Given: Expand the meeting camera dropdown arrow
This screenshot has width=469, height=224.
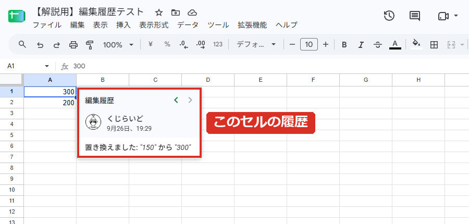Looking at the screenshot, I should [456, 16].
